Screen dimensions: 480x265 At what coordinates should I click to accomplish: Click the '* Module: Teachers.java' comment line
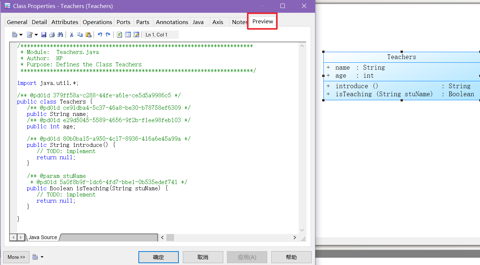click(60, 52)
